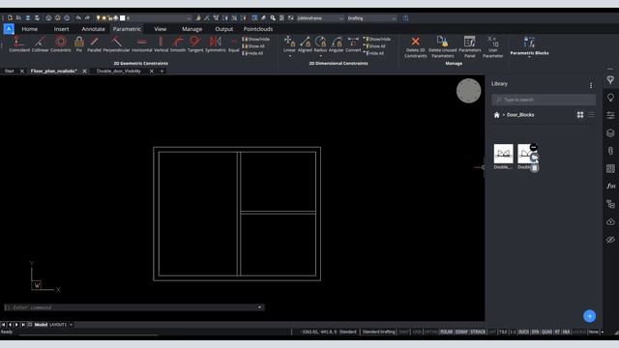Open the Library panel three-dot menu
The image size is (619, 348).
pyautogui.click(x=591, y=85)
